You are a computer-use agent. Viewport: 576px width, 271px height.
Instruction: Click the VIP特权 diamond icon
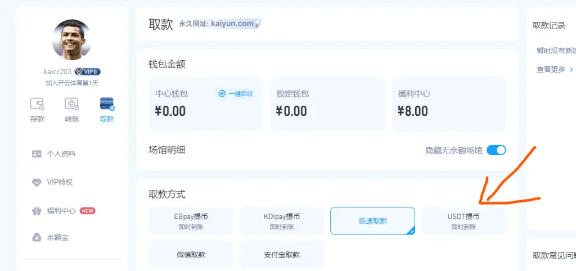click(37, 182)
